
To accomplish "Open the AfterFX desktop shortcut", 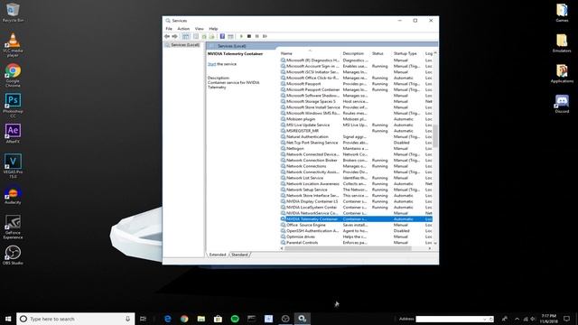I will click(13, 134).
